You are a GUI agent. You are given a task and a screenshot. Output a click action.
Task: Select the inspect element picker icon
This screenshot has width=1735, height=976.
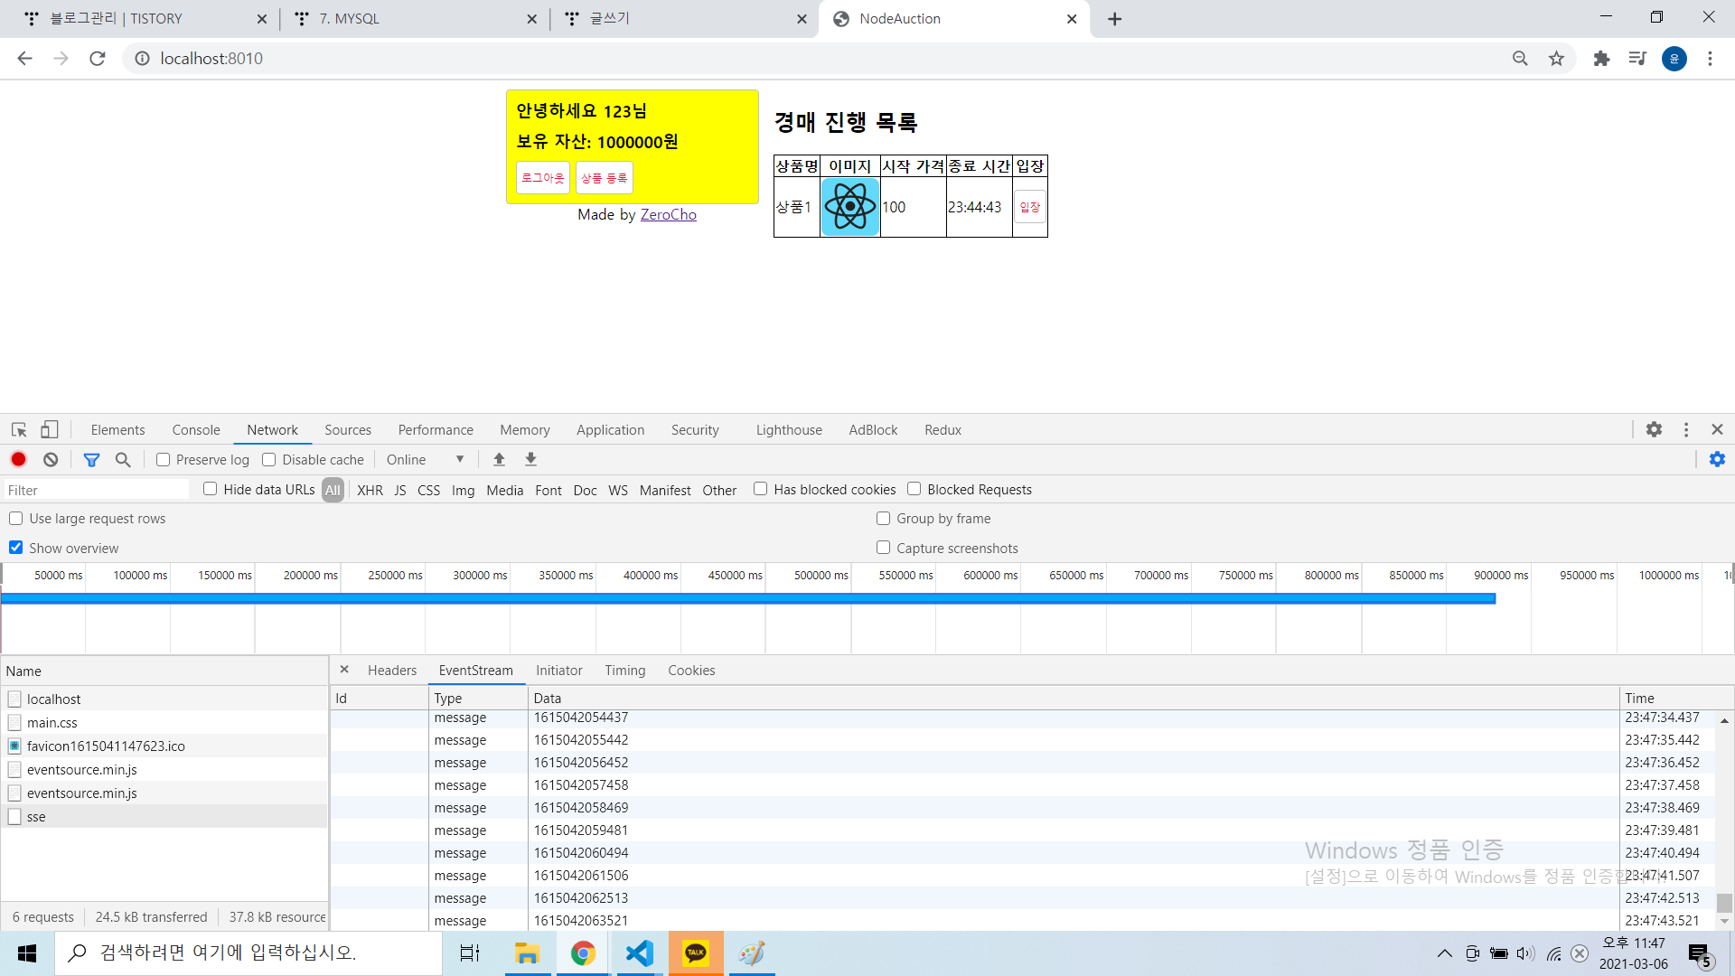19,430
